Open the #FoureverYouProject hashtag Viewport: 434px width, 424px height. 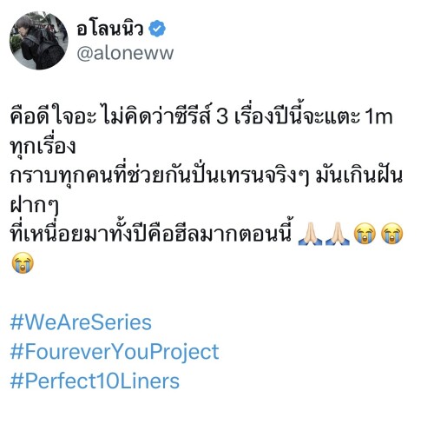(115, 352)
